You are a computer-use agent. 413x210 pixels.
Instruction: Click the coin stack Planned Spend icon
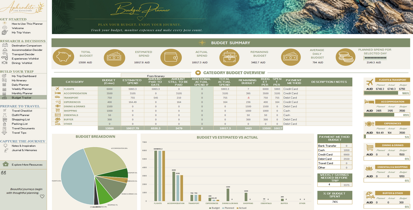(346, 56)
